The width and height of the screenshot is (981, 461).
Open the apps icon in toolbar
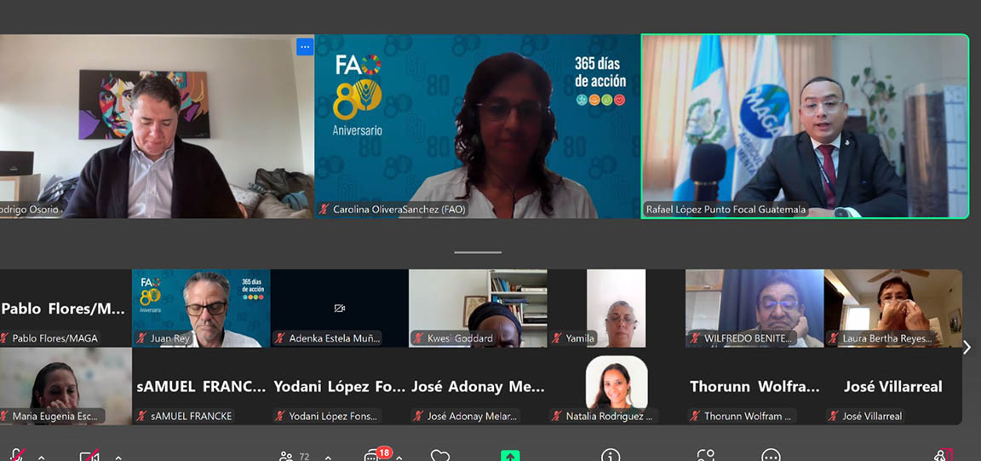[706, 456]
